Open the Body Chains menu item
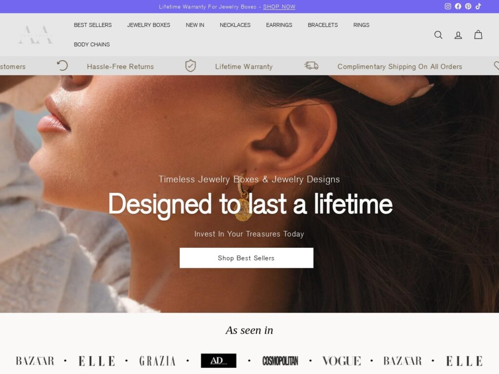Image resolution: width=499 pixels, height=374 pixels. (92, 44)
